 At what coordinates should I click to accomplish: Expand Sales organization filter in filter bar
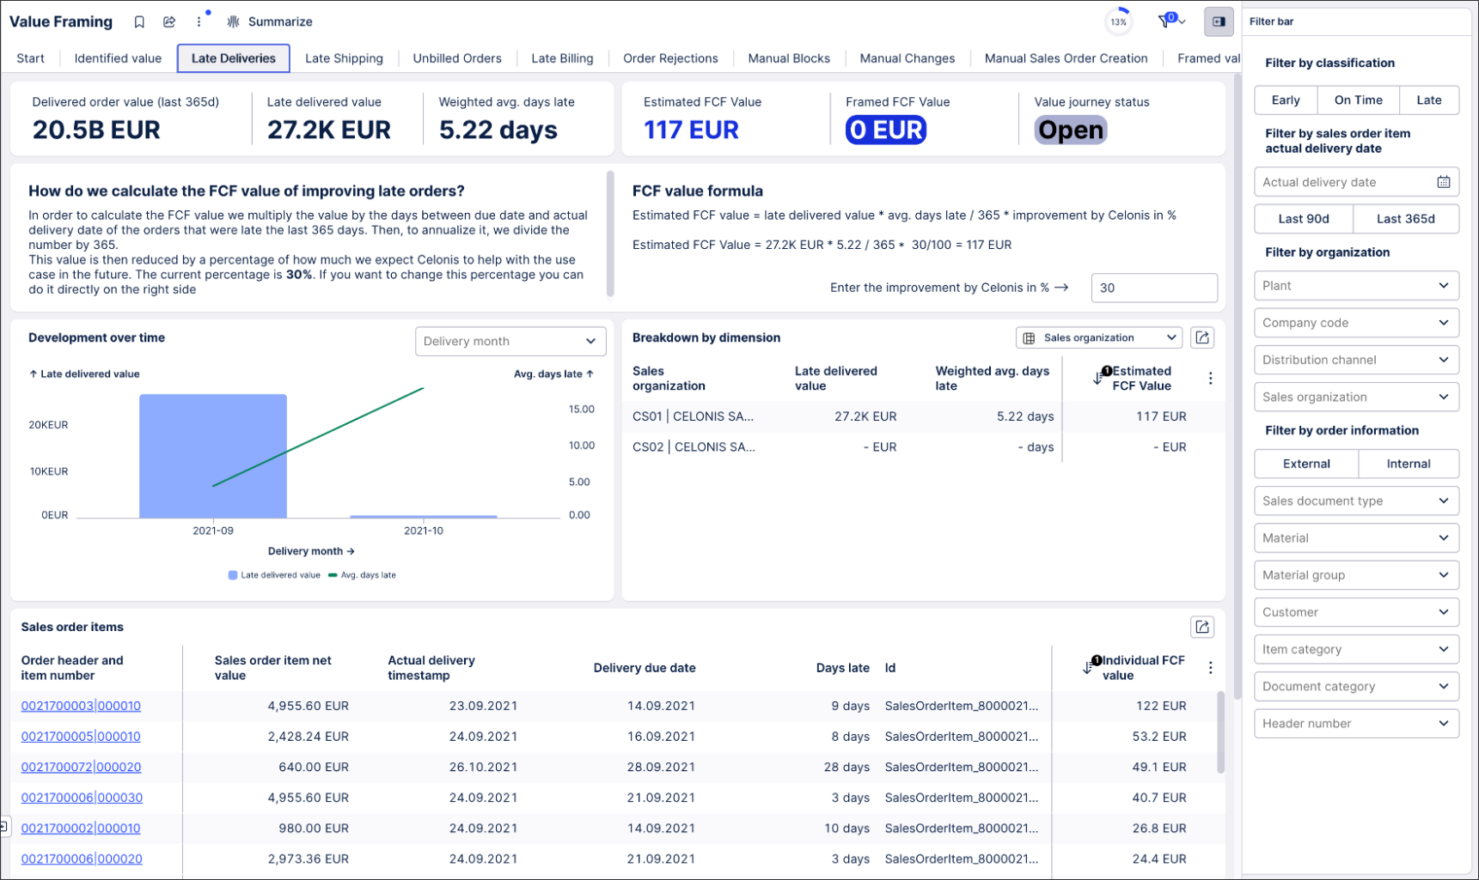pyautogui.click(x=1356, y=397)
